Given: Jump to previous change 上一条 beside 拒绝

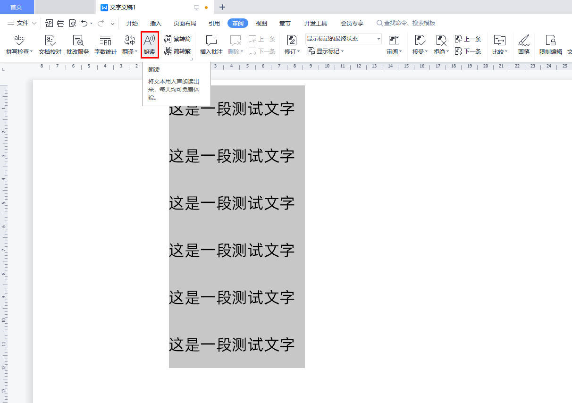Looking at the screenshot, I should (468, 39).
